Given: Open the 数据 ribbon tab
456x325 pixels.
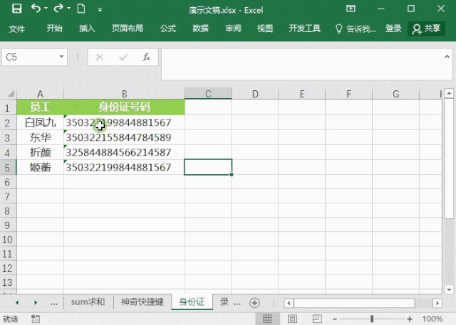Looking at the screenshot, I should [200, 28].
